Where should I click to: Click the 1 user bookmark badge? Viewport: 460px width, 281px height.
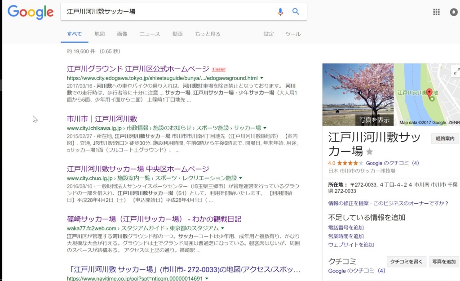[x=219, y=69]
